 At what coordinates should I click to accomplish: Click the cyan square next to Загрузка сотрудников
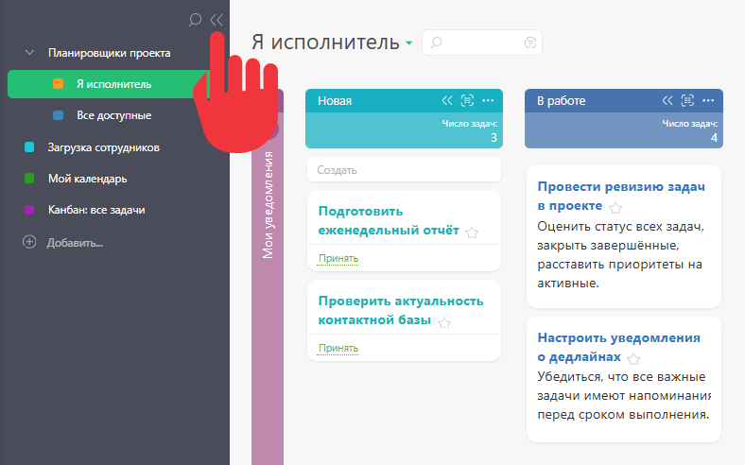[29, 147]
